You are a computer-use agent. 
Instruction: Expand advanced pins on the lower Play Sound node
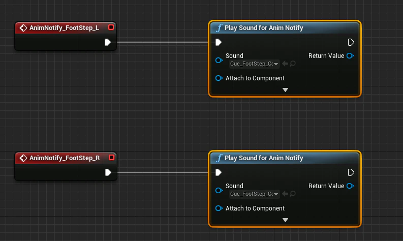[x=285, y=220]
